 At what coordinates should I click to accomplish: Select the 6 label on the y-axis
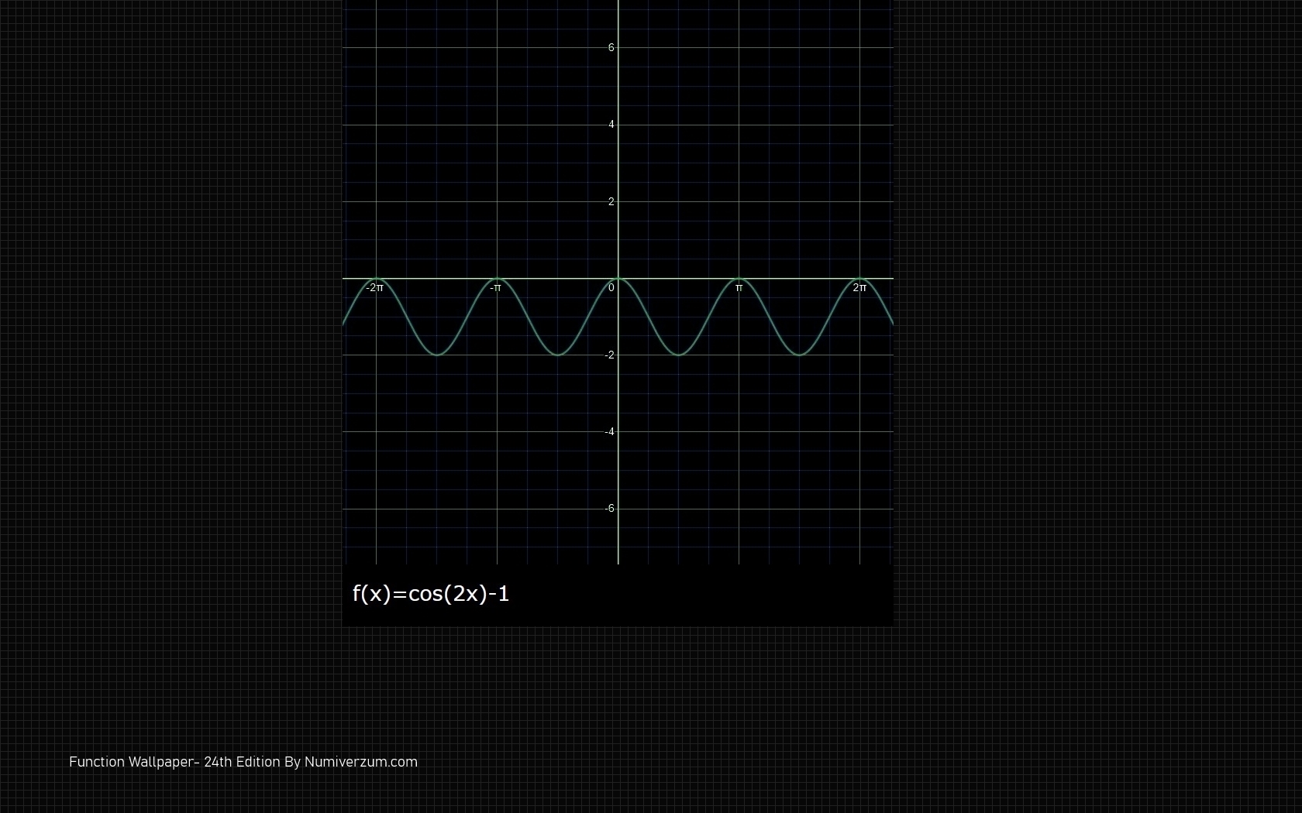click(611, 48)
